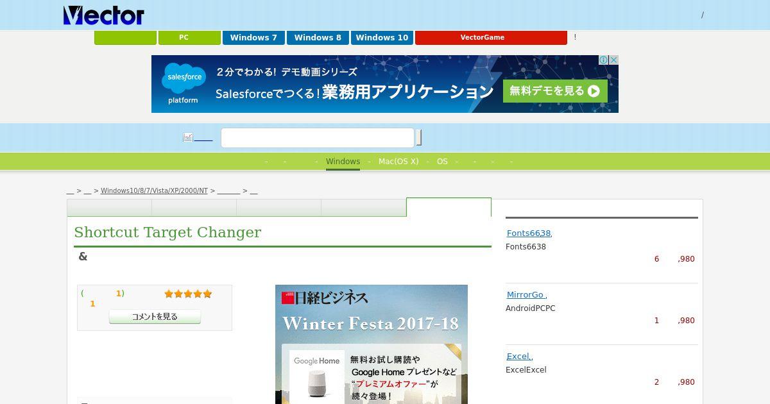The image size is (770, 404).
Task: Click the Vector logo
Action: [x=103, y=15]
